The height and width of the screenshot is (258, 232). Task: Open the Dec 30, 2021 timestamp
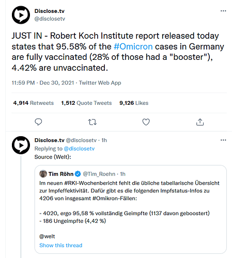click(x=57, y=83)
